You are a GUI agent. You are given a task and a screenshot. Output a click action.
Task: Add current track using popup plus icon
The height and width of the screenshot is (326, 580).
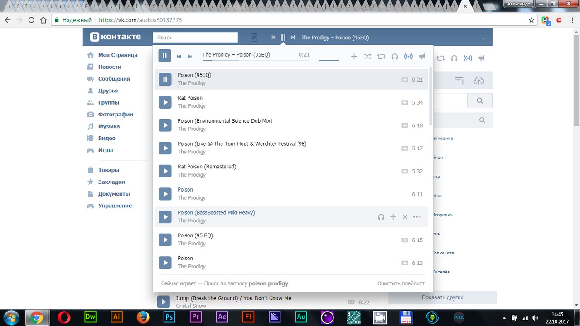click(x=354, y=56)
